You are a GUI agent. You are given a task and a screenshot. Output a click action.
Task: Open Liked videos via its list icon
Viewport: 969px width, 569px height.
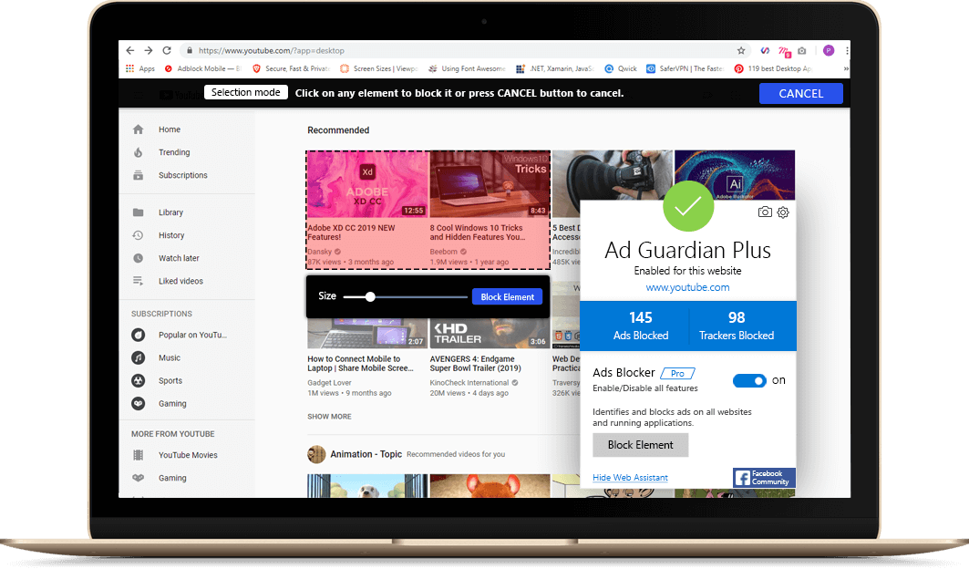138,281
